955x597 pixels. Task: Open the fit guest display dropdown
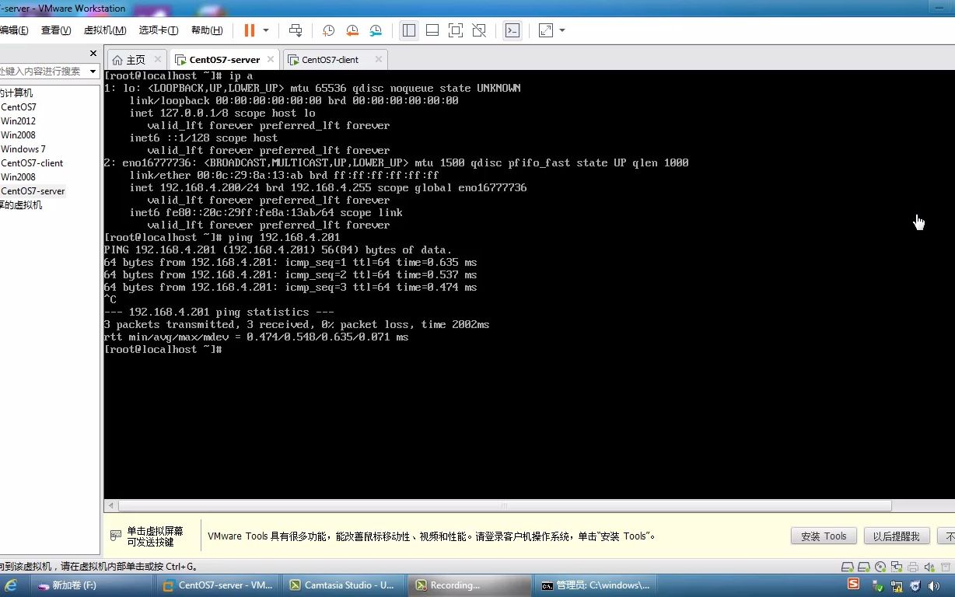[562, 30]
